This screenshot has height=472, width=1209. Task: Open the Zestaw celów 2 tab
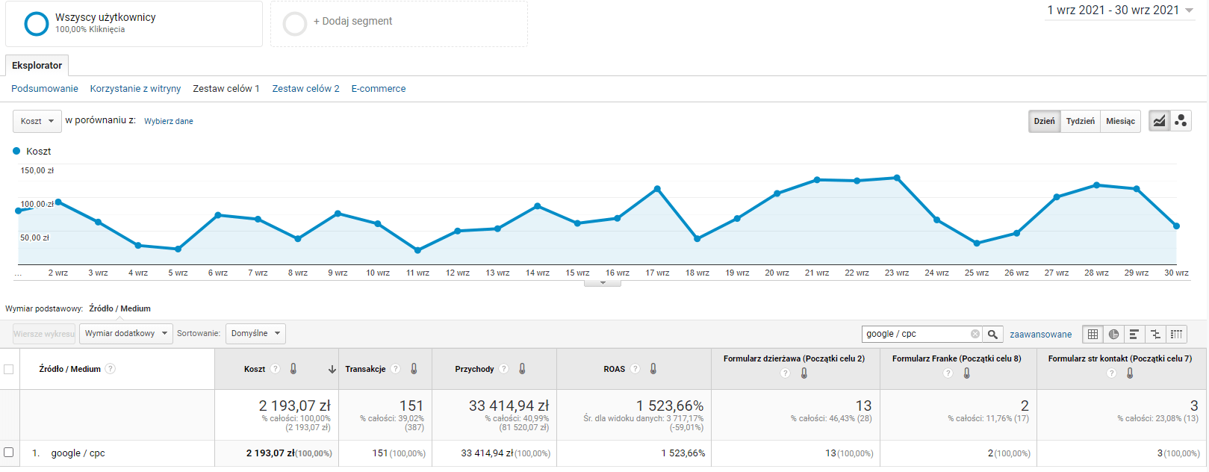pyautogui.click(x=305, y=88)
